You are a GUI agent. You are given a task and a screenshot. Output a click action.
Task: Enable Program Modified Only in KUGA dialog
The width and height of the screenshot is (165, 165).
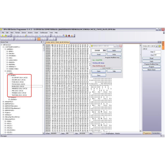(121, 57)
